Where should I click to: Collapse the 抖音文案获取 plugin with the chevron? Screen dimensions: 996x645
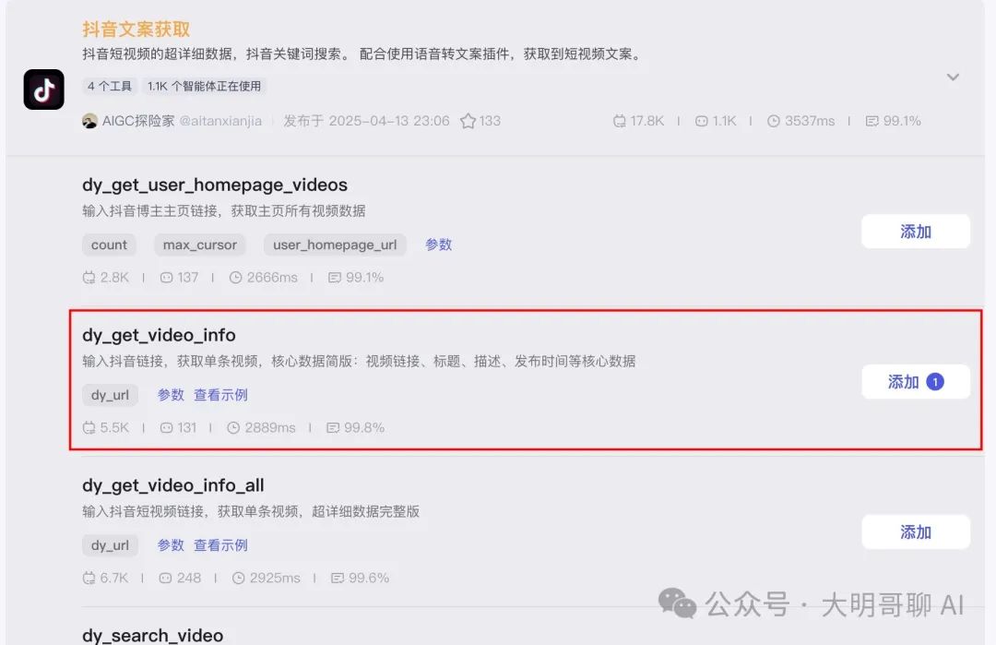coord(953,77)
